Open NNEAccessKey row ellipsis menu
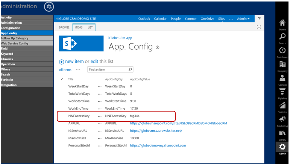The image size is (290, 166). click(x=100, y=116)
